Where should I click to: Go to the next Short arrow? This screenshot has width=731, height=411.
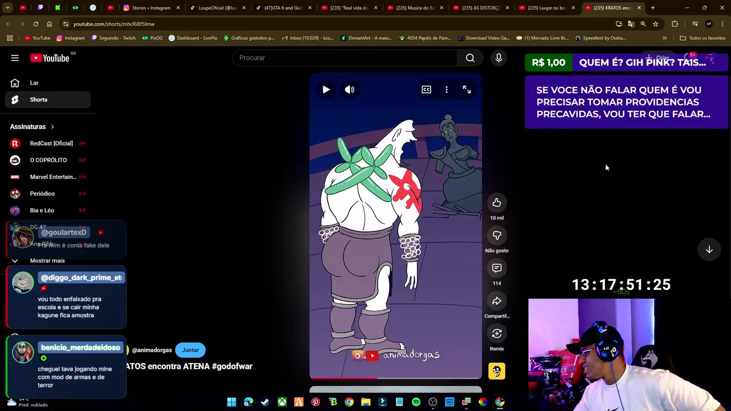tap(709, 249)
